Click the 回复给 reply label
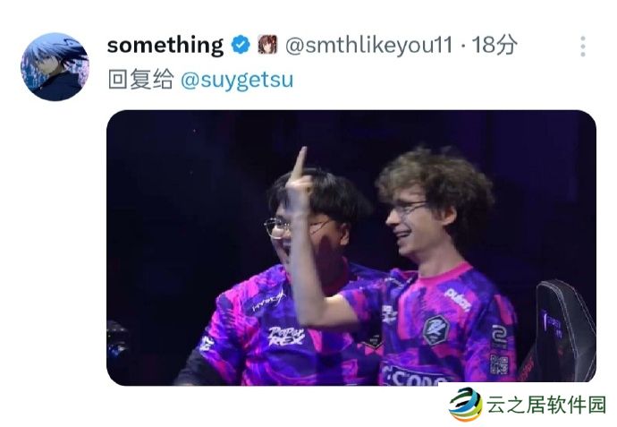The width and height of the screenshot is (617, 427). pos(140,79)
